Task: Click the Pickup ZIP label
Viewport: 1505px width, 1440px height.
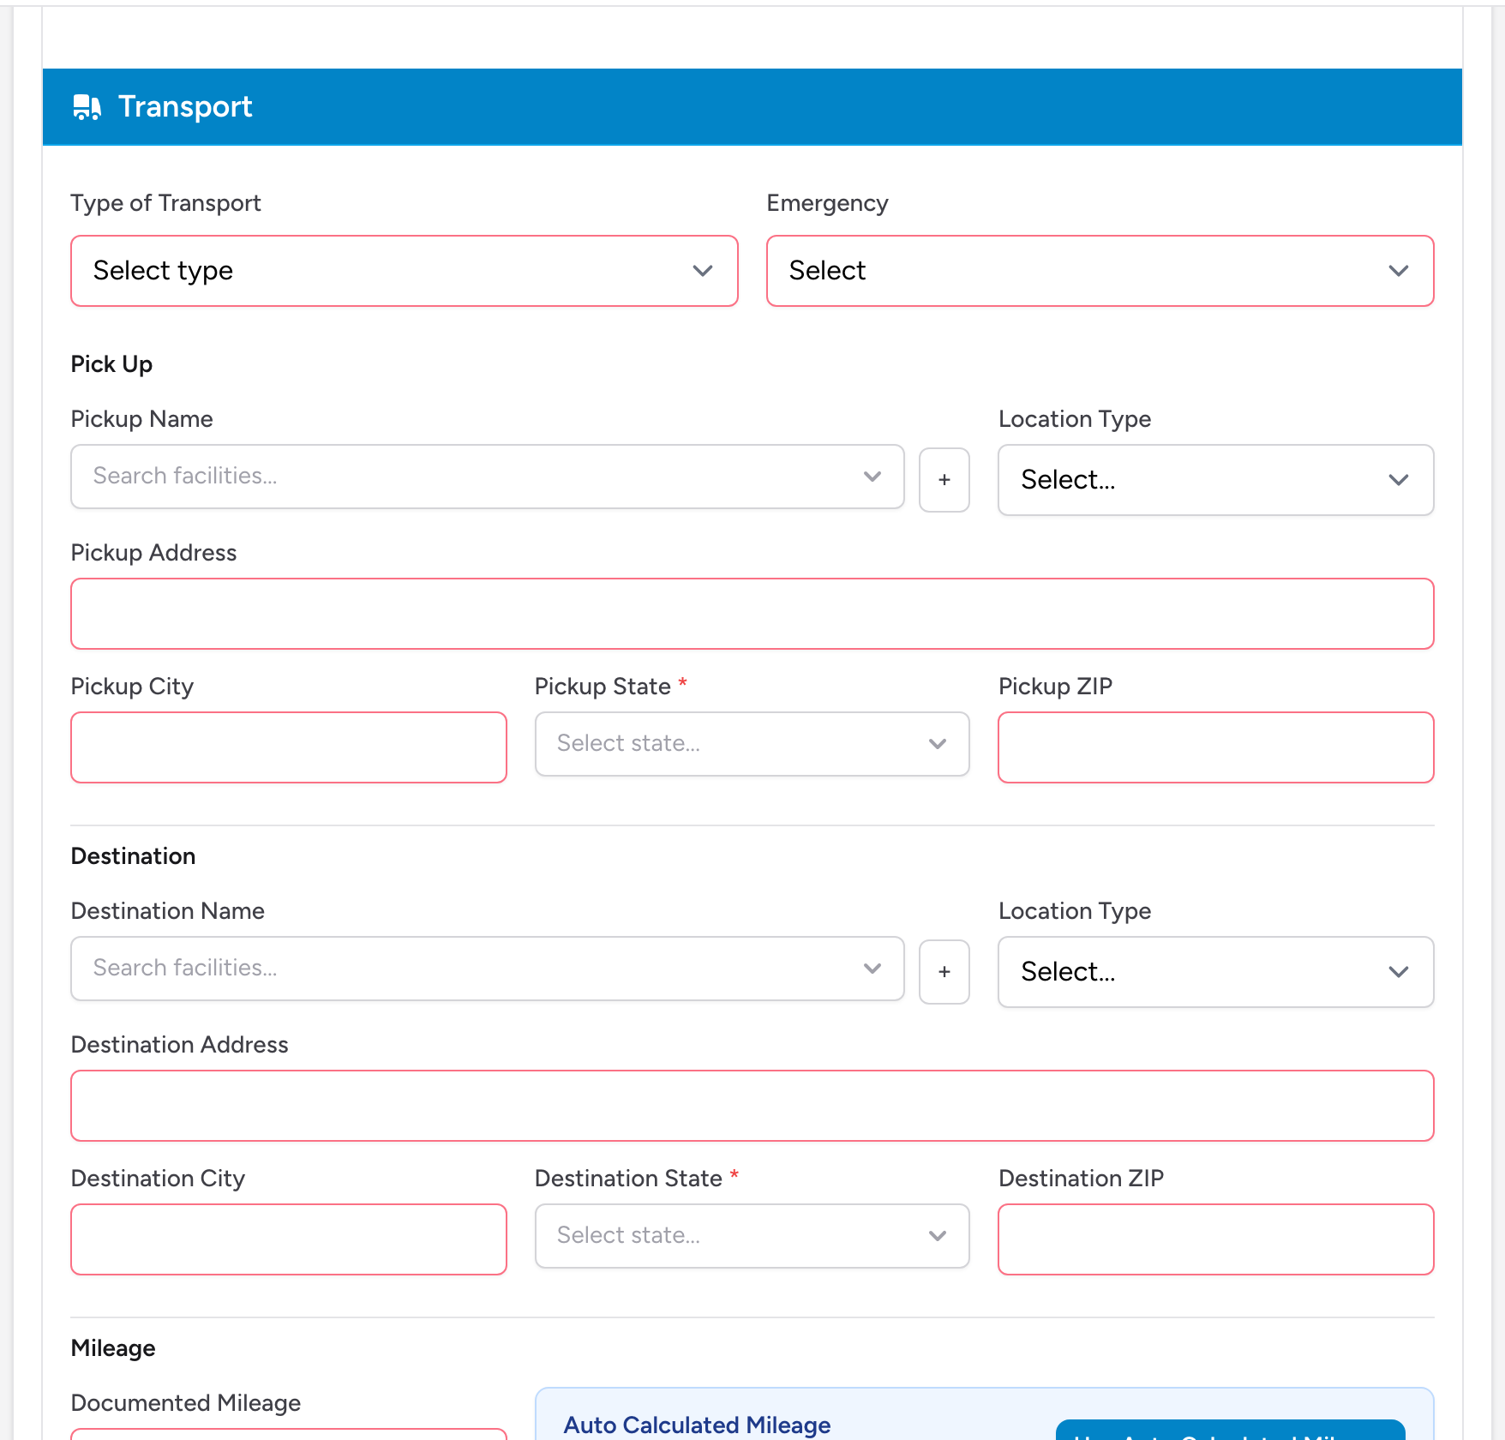Action: (x=1055, y=687)
